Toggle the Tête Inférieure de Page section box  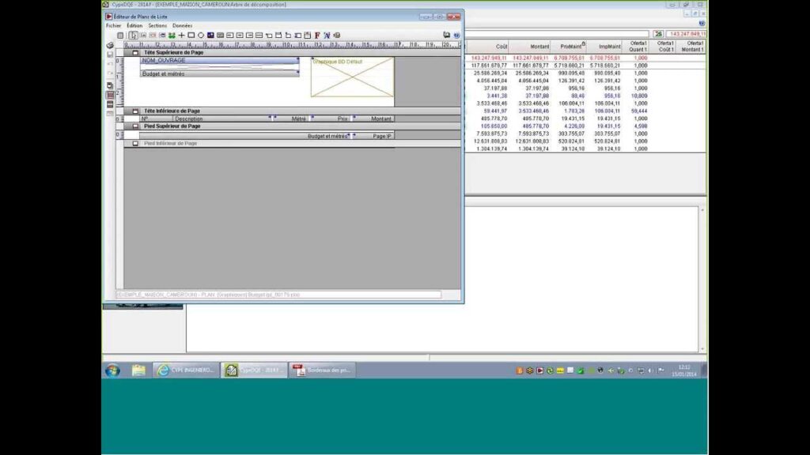pos(135,111)
